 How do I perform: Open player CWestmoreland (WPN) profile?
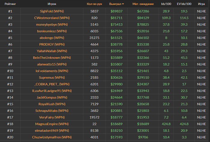pos(52,18)
